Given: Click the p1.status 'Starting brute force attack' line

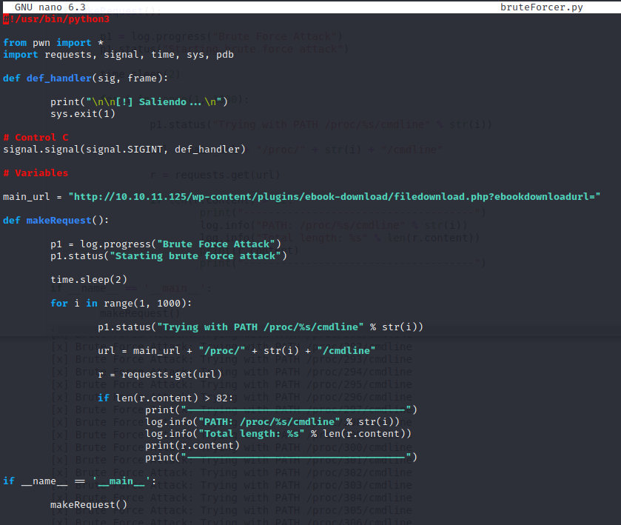Looking at the screenshot, I should coord(169,256).
